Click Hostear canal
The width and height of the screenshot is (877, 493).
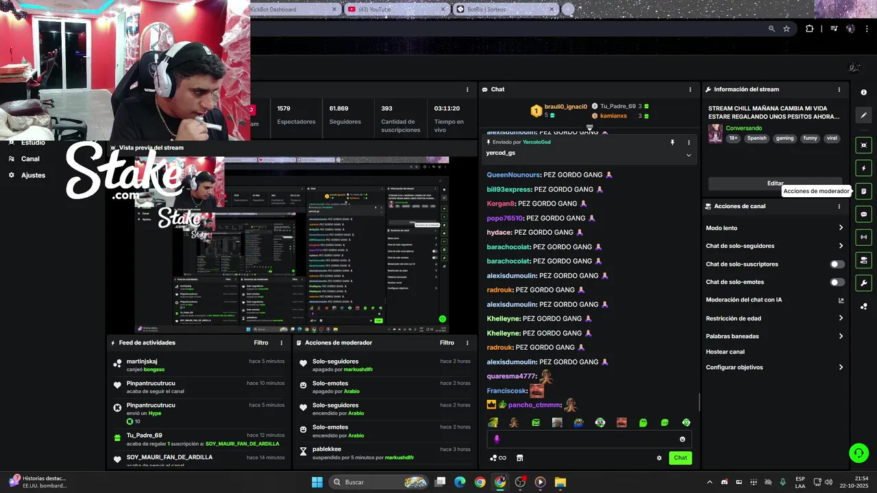tap(725, 352)
